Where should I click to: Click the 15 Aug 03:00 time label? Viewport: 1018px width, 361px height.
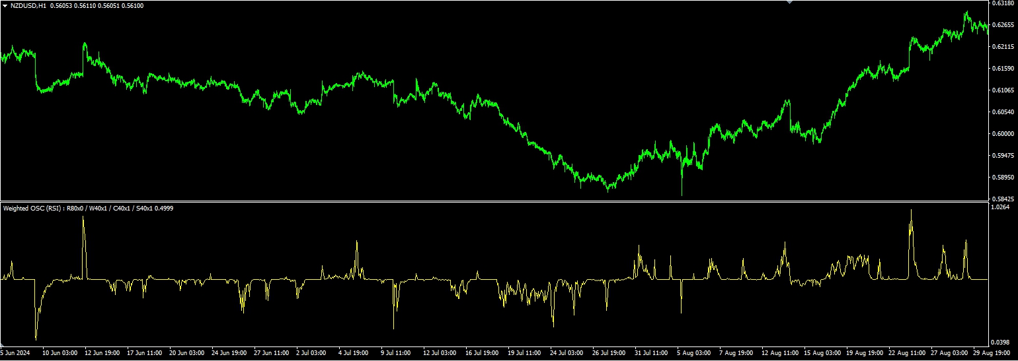(822, 353)
